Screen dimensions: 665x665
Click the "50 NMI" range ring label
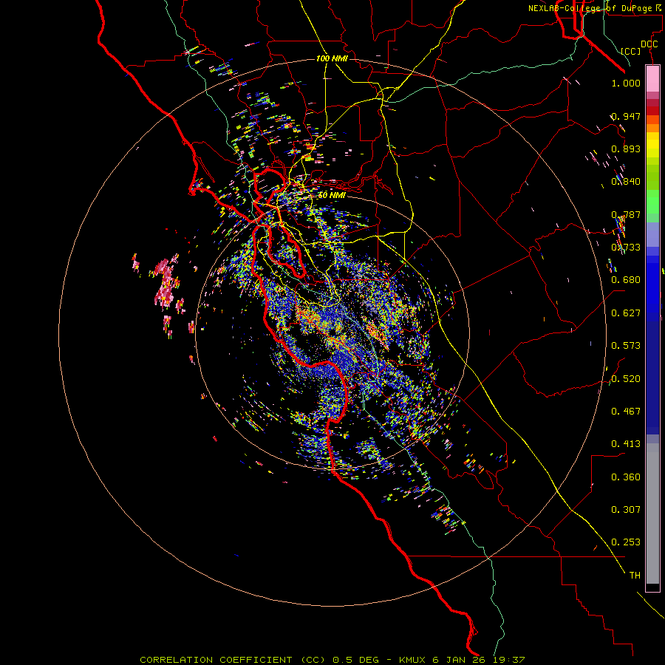(x=332, y=195)
